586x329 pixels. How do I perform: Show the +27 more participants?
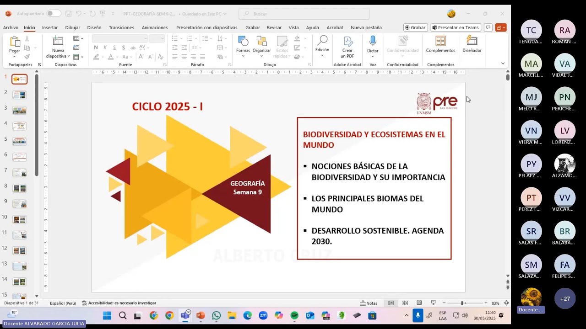pyautogui.click(x=565, y=298)
